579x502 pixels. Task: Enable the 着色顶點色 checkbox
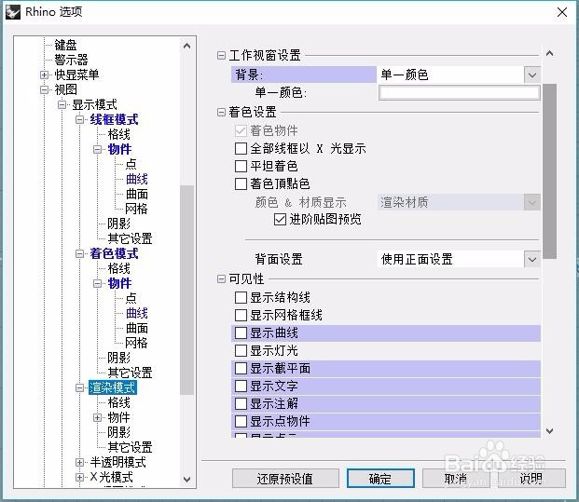point(241,183)
